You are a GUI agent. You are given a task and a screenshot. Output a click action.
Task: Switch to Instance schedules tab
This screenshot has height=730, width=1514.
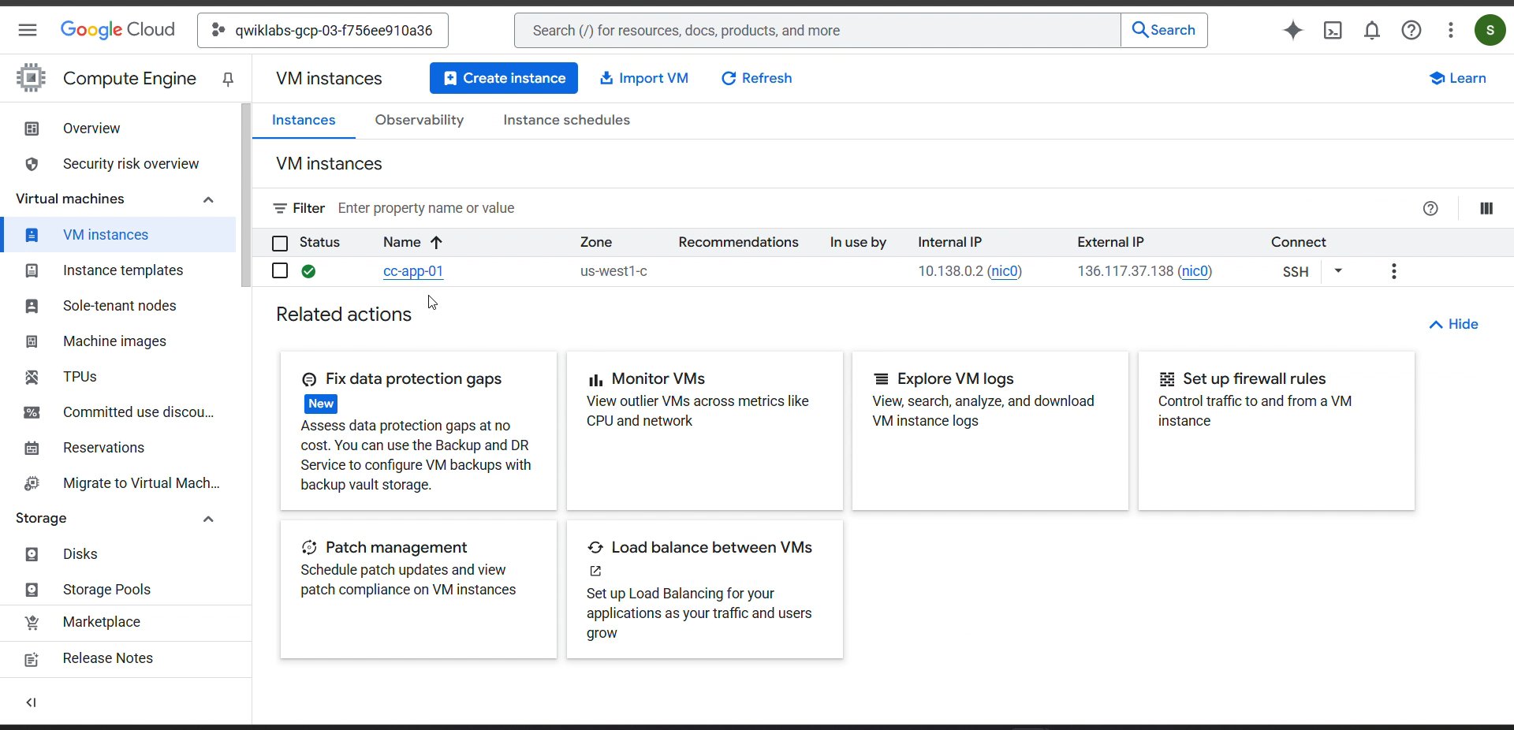[x=566, y=120]
